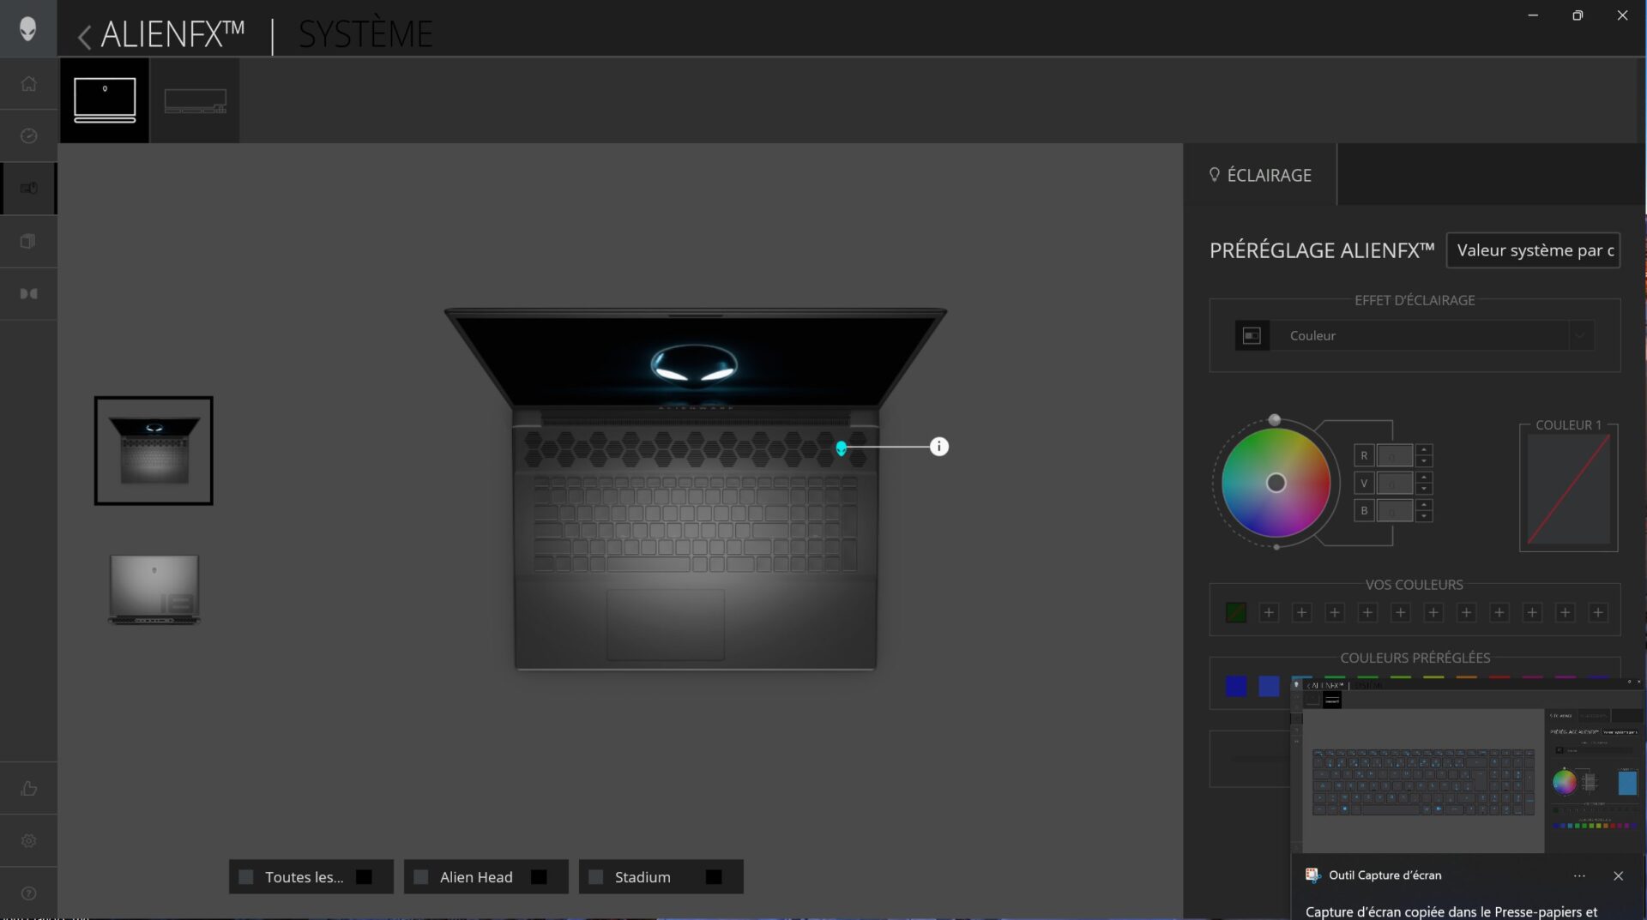The width and height of the screenshot is (1647, 920).
Task: Open the library sidebar icon
Action: pyautogui.click(x=28, y=241)
